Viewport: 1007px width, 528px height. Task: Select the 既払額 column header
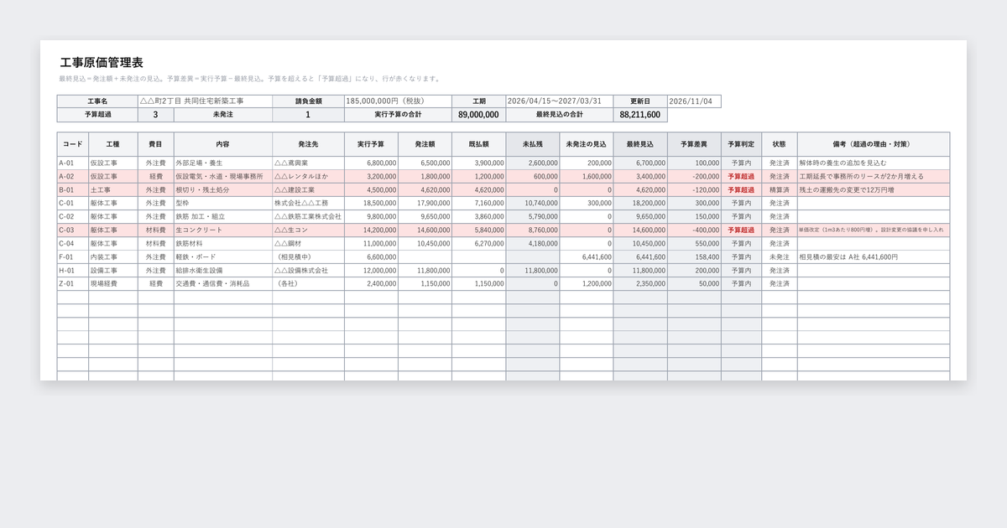478,144
